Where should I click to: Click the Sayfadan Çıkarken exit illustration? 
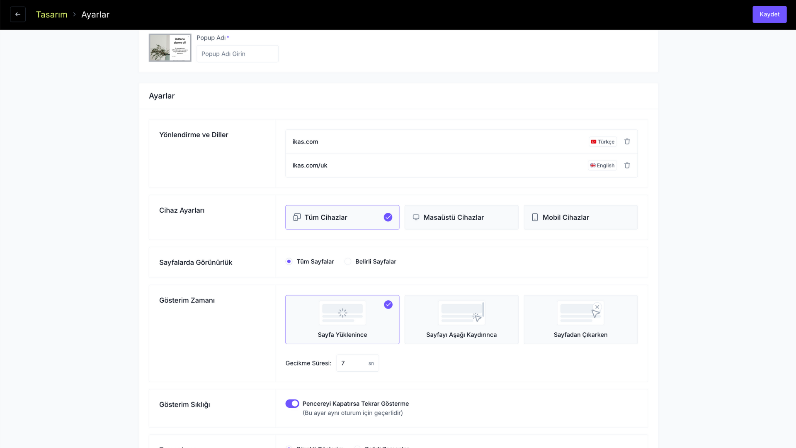[580, 313]
